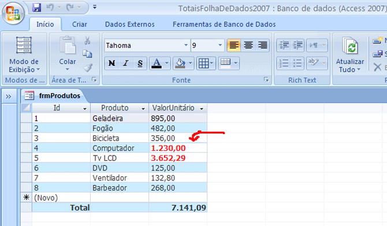Image resolution: width=387 pixels, height=226 pixels.
Task: Copy selection with the copy icon
Action: [x=87, y=54]
